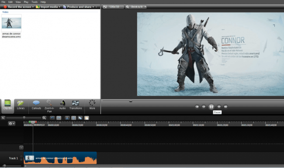Expand the Import media dropdown arrow
This screenshot has width=284, height=168.
(x=59, y=7)
